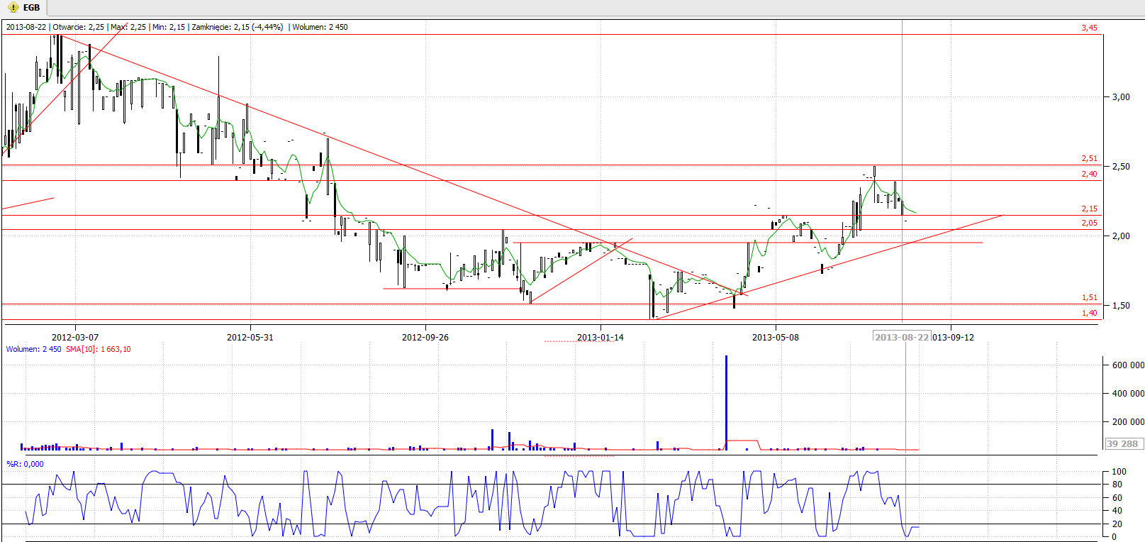Click the 2,40 horizontal line label
This screenshot has width=1145, height=542.
point(1089,174)
